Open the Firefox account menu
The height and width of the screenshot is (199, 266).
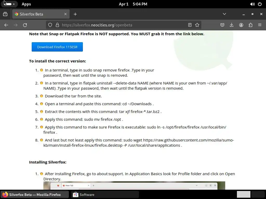(x=241, y=25)
